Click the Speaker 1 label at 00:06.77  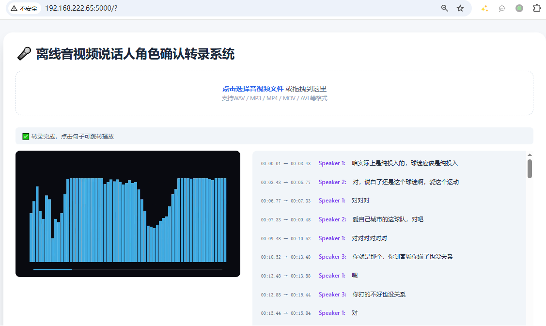pyautogui.click(x=332, y=201)
